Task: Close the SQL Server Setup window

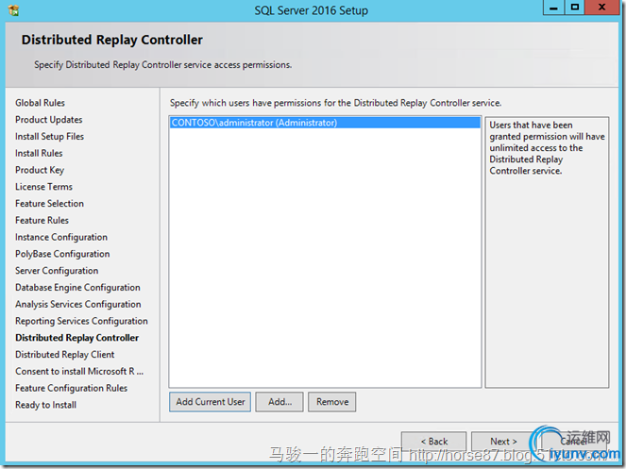Action: click(602, 8)
